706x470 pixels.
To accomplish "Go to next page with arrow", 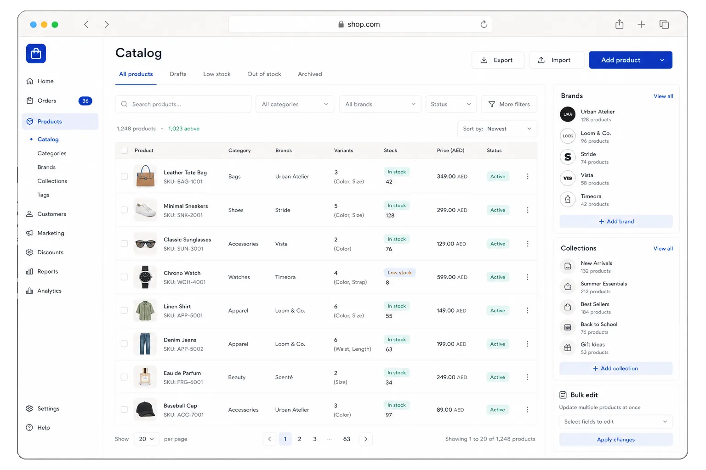I will point(366,439).
